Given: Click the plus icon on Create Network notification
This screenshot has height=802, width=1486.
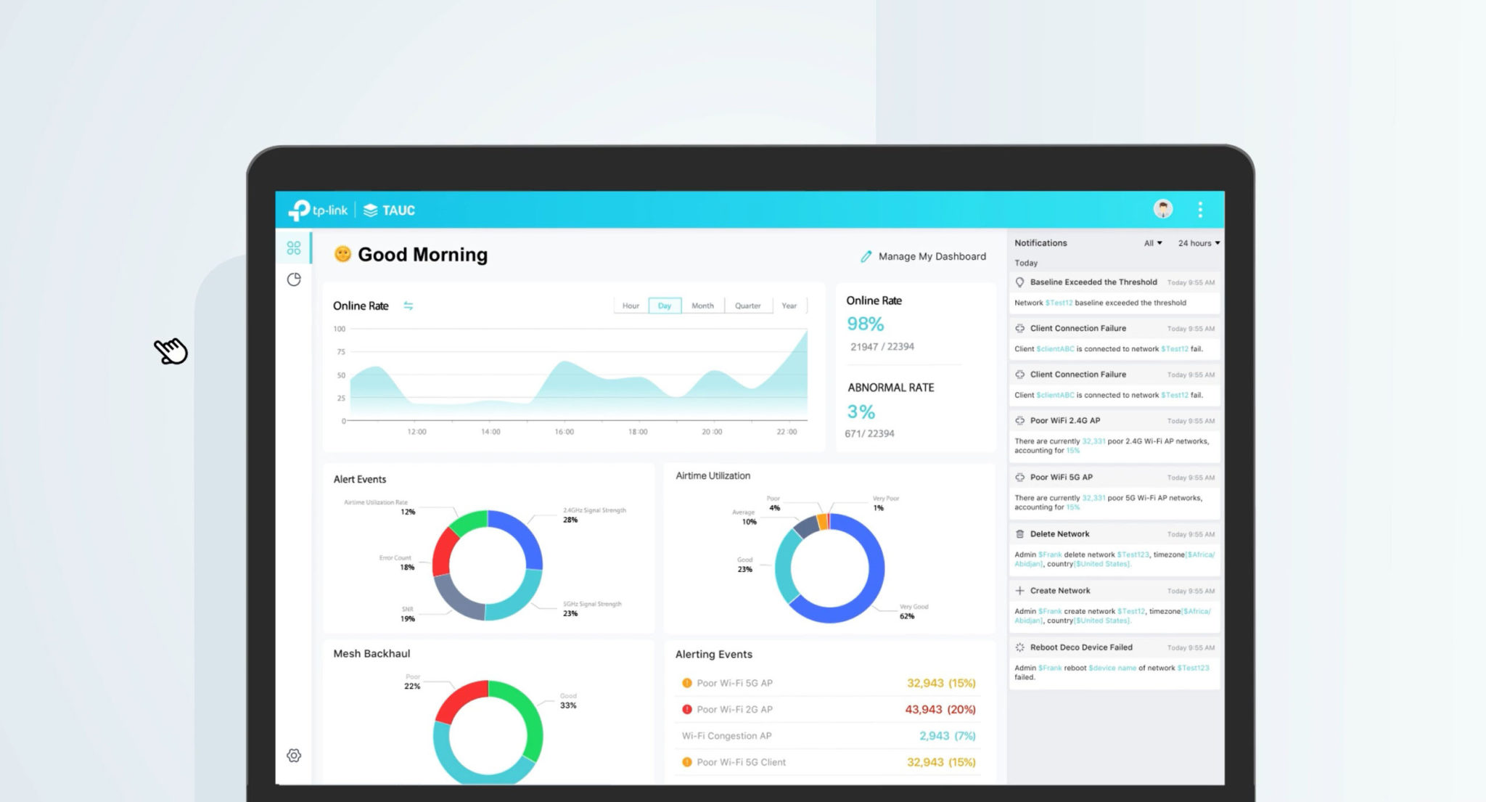Looking at the screenshot, I should 1020,590.
